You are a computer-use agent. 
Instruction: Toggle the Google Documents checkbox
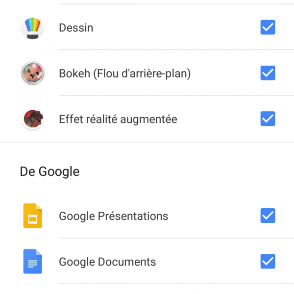tap(268, 261)
